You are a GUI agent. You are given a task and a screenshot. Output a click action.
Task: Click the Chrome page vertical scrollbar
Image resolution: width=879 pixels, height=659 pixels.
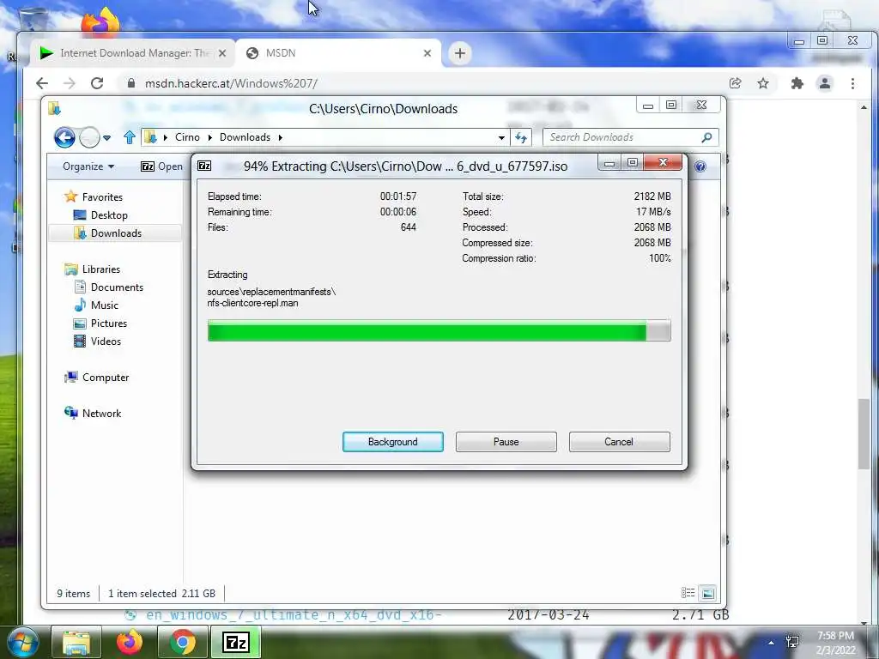tap(864, 434)
